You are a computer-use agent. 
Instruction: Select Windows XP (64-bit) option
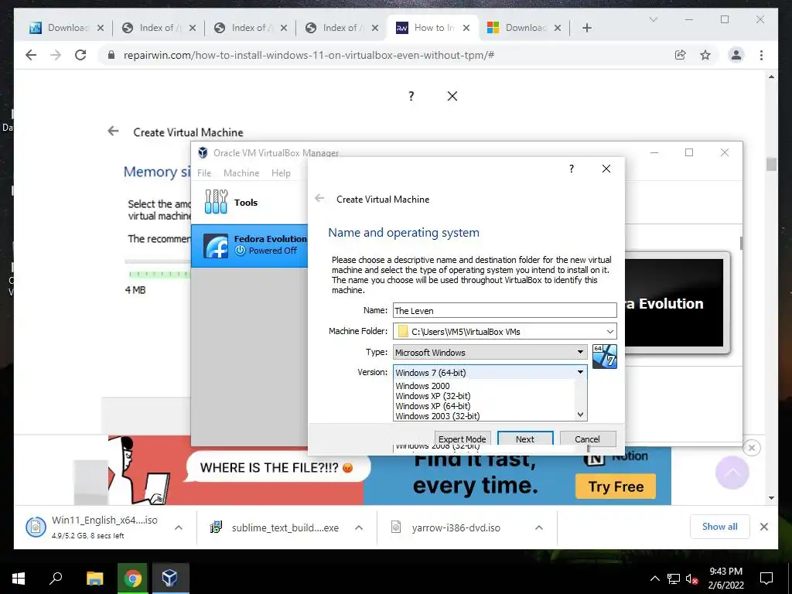click(x=433, y=406)
